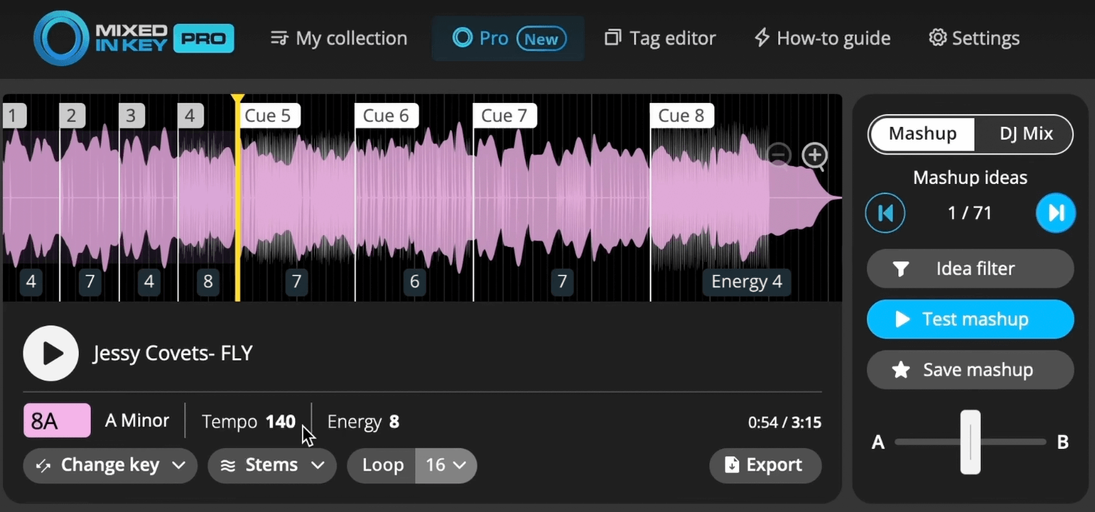Click the Mashup ideas heading

[970, 178]
